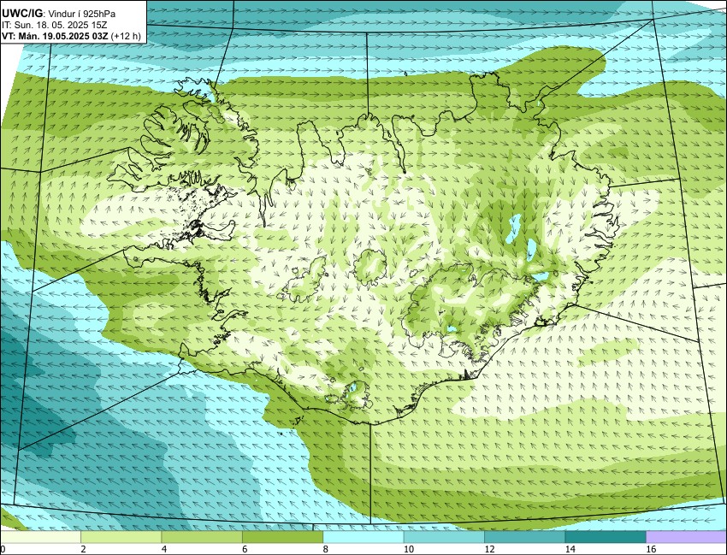Click the 10–12 legend color swatch
Screen dimensions: 727x555
444,537
